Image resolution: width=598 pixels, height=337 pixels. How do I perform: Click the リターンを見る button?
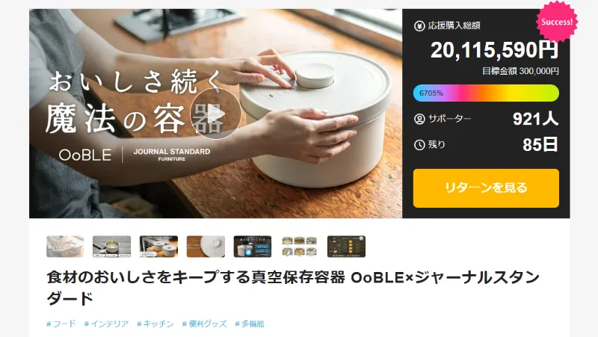pyautogui.click(x=486, y=188)
